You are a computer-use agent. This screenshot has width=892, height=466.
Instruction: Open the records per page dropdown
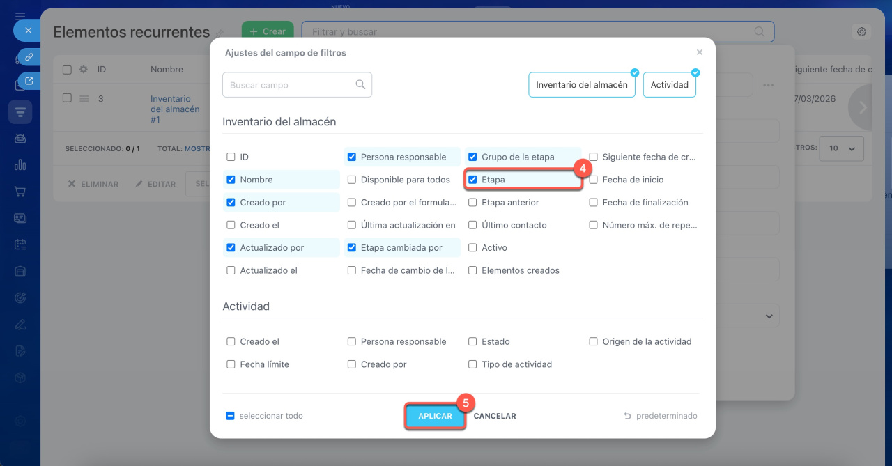(842, 148)
